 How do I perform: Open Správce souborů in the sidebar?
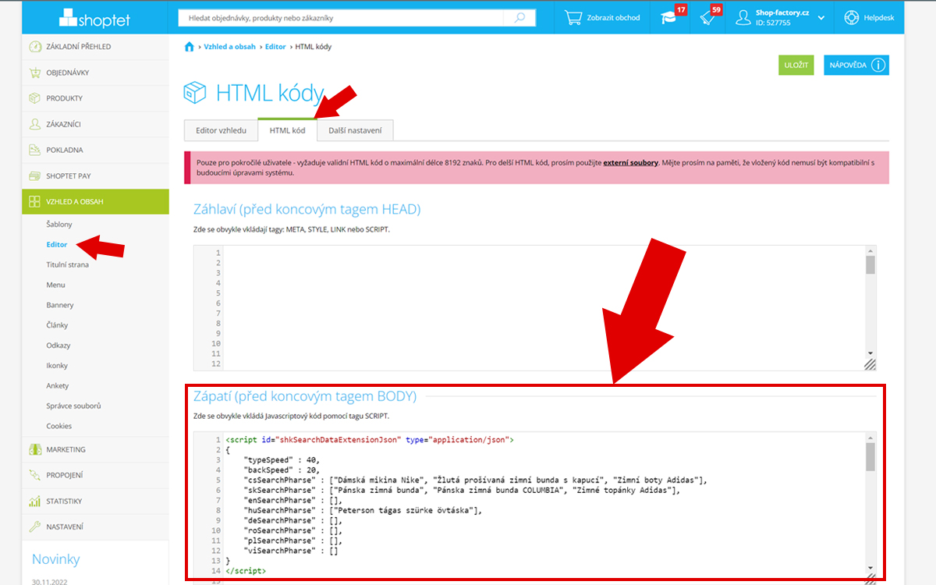click(x=73, y=406)
